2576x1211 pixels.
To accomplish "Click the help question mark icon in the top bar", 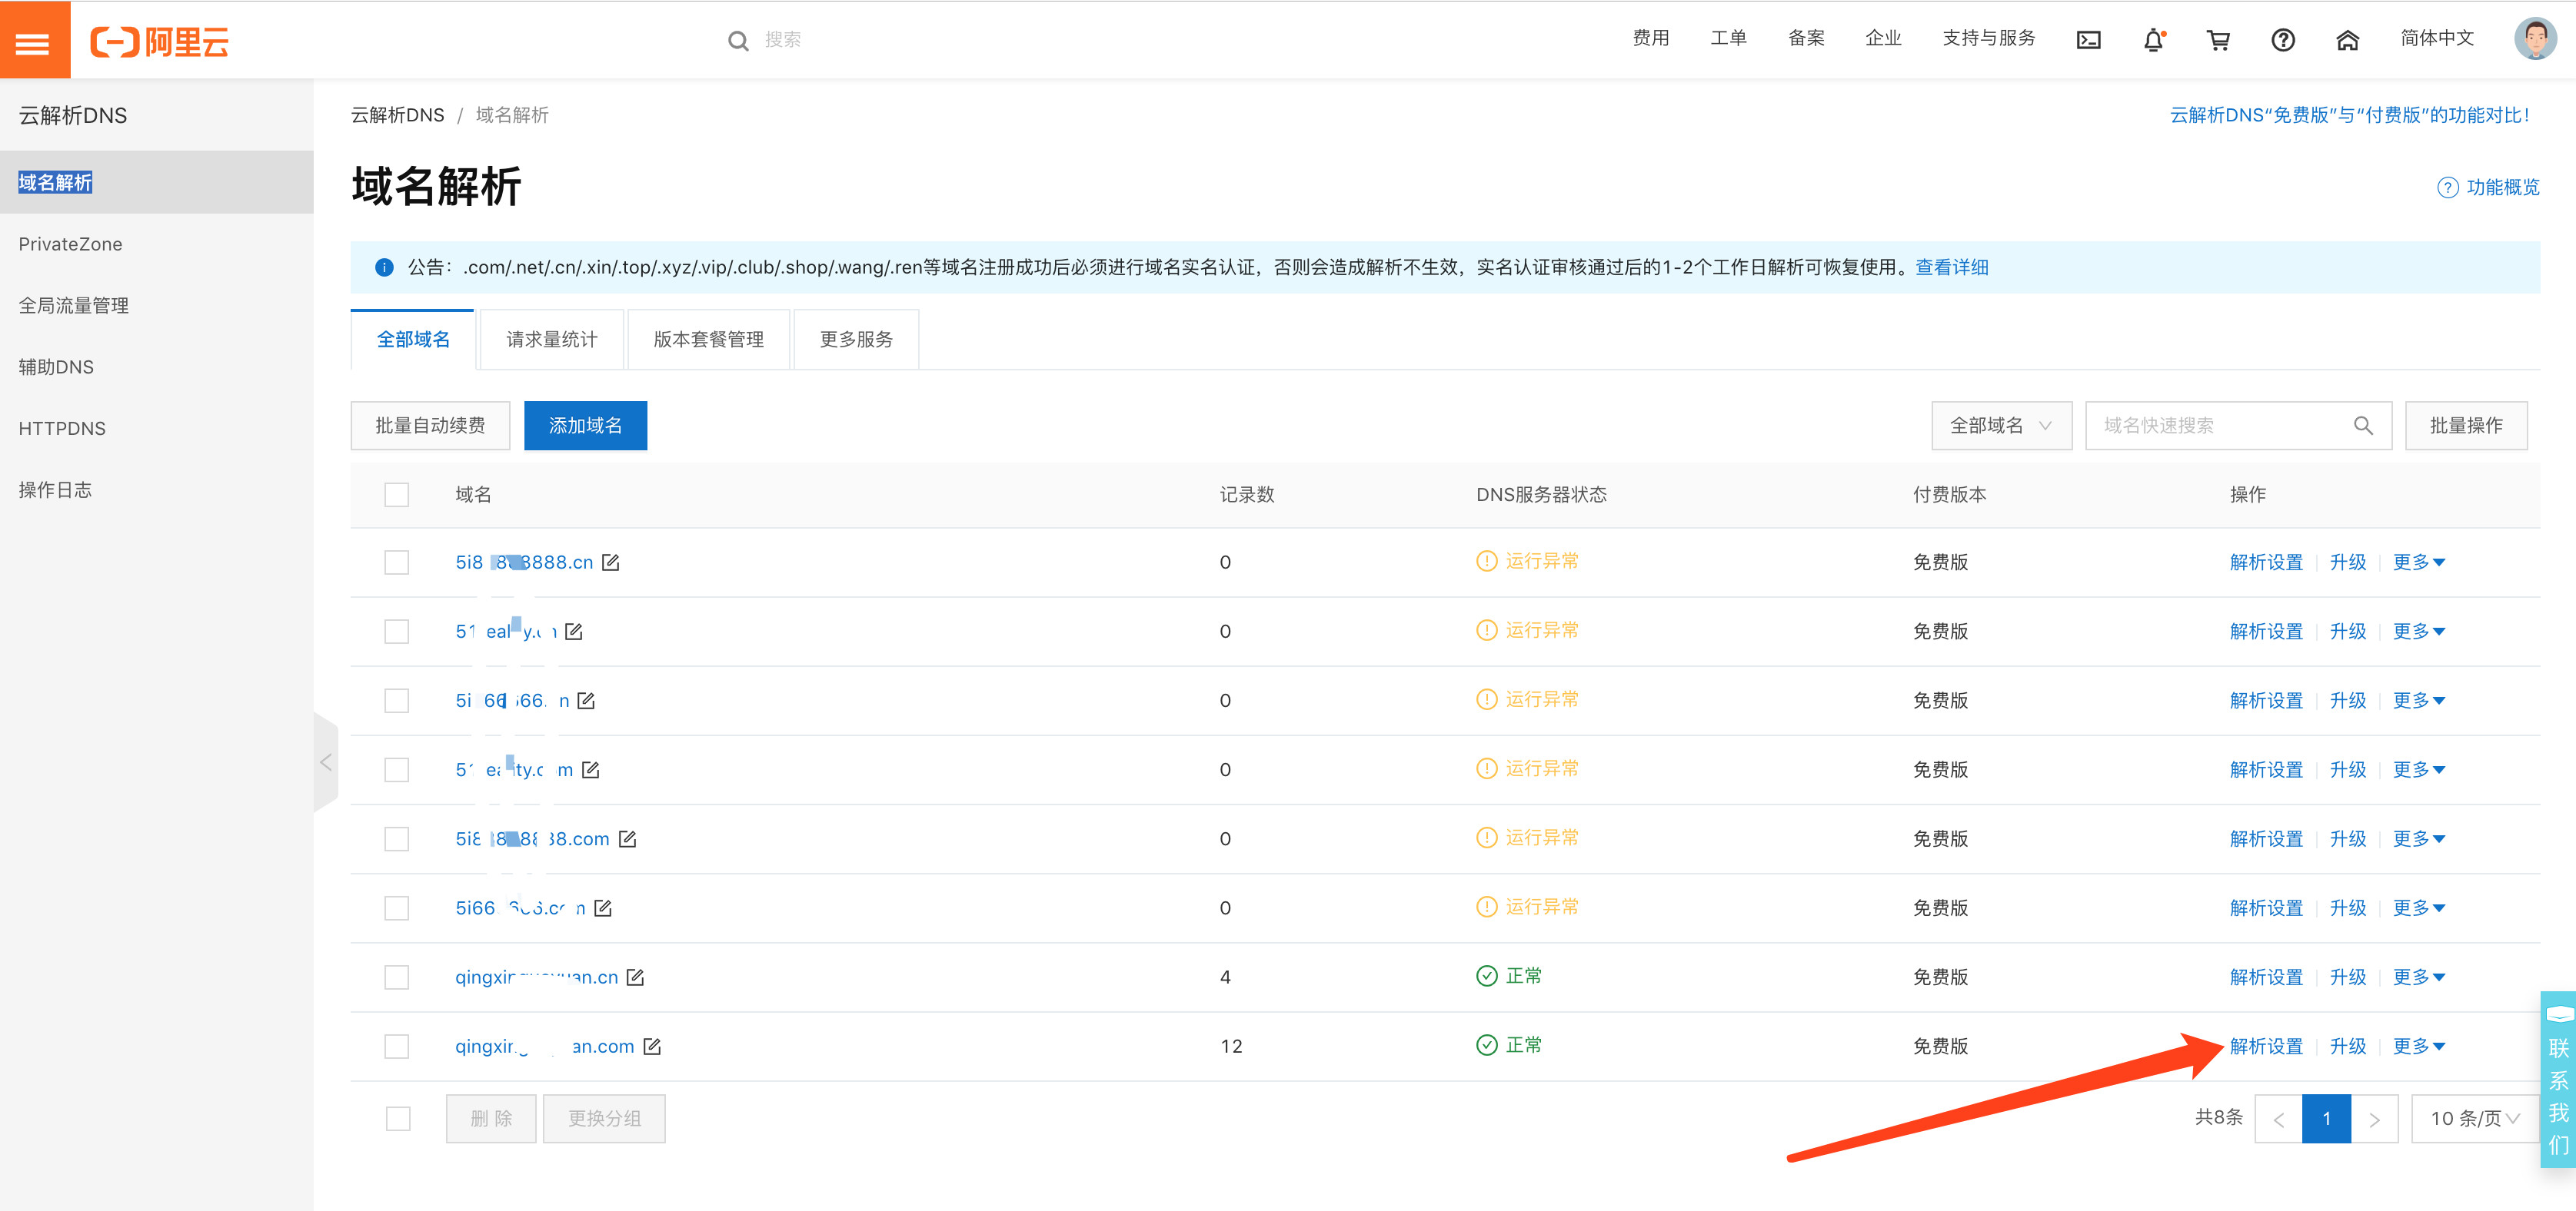I will click(x=2282, y=40).
